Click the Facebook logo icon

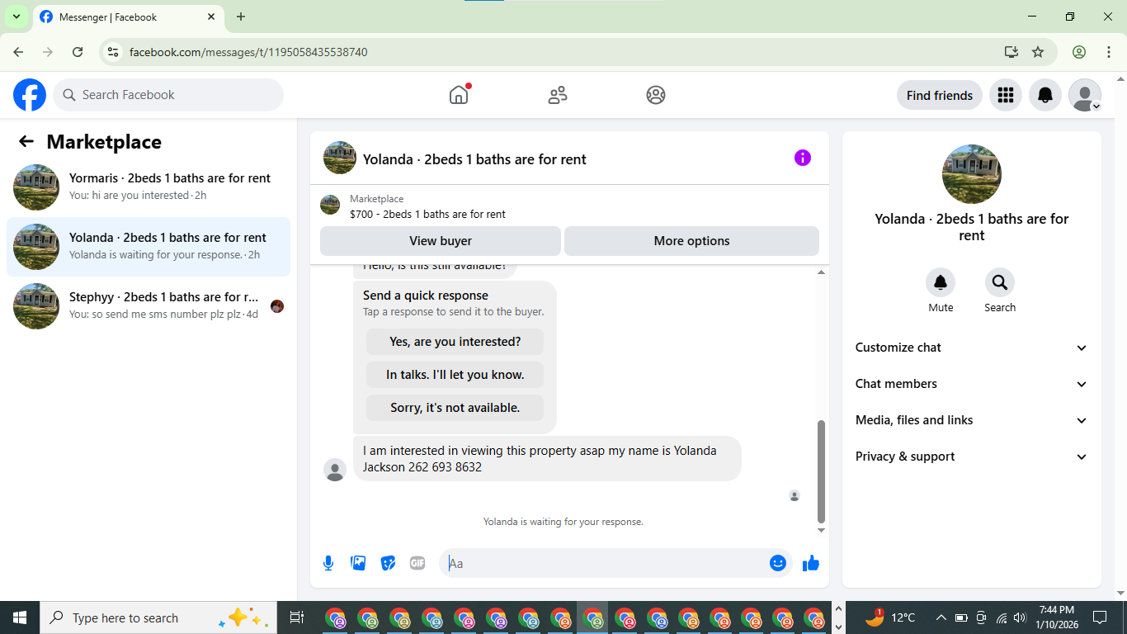point(30,95)
